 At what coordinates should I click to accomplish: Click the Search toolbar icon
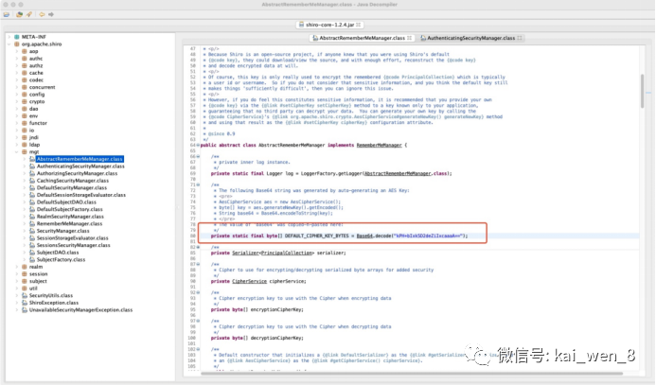click(28, 14)
